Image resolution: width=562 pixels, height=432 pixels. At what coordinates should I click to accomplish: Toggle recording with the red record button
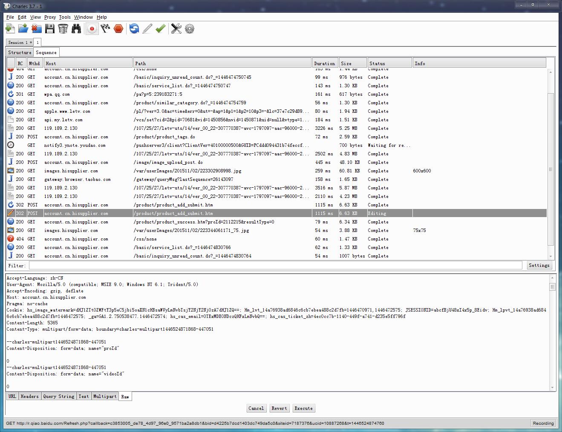tap(92, 29)
